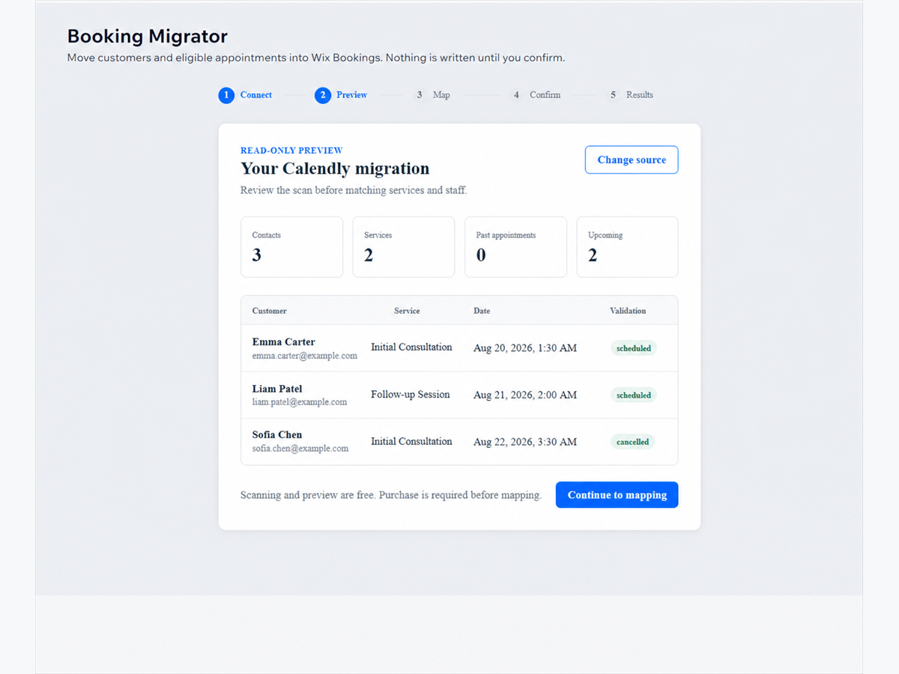Click scheduled badge in Emma Carter's row
Screen dimensions: 899x674
(633, 348)
